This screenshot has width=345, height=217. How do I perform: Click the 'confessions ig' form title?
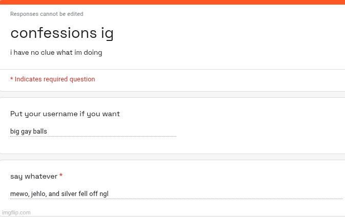pos(62,33)
